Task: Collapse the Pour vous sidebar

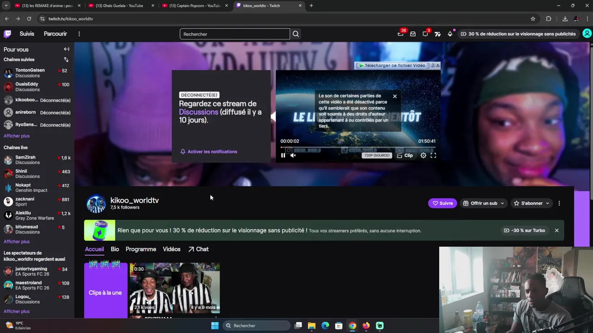Action: pyautogui.click(x=67, y=49)
